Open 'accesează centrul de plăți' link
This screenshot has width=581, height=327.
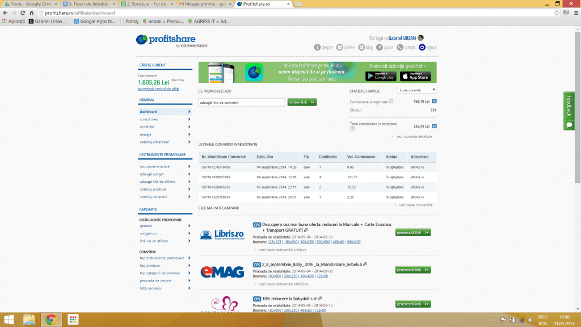coord(158,89)
